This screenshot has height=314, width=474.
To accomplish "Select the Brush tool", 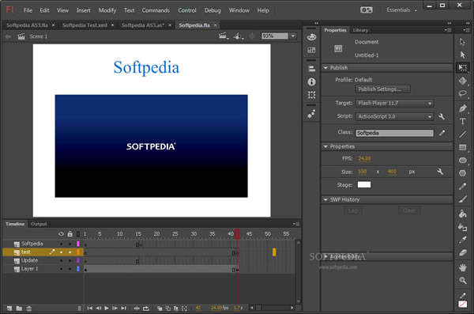I will (462, 199).
